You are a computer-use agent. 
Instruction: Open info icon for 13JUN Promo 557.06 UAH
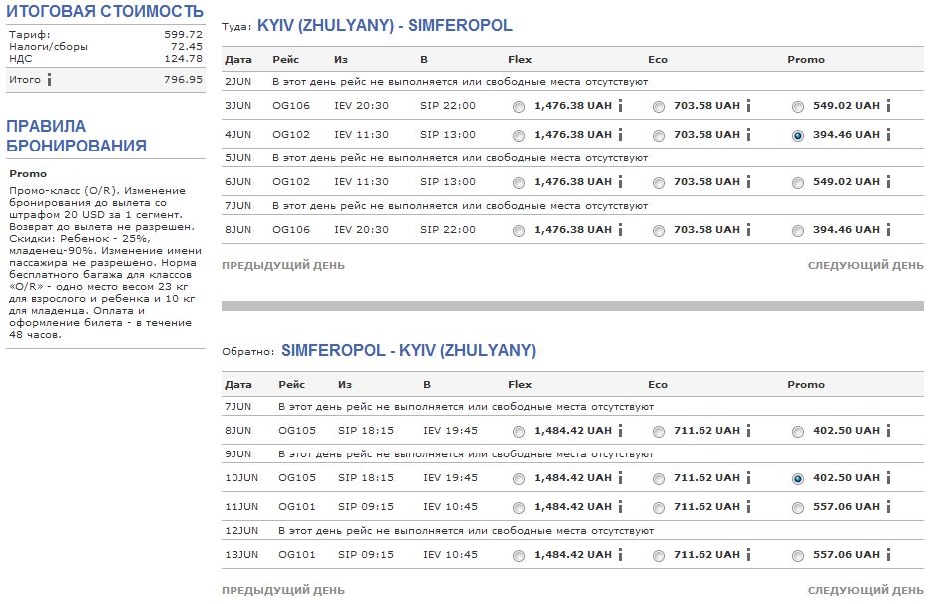pyautogui.click(x=888, y=554)
